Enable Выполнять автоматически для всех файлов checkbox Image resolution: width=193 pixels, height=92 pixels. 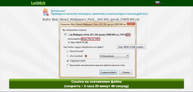tap(68, 65)
